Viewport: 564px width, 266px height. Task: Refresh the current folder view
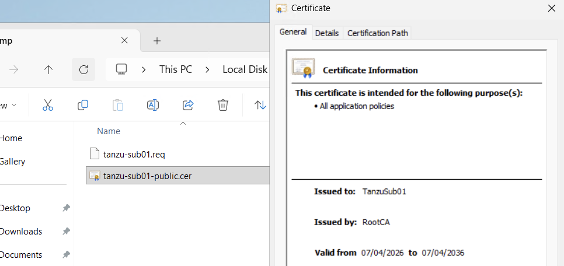[x=83, y=69]
